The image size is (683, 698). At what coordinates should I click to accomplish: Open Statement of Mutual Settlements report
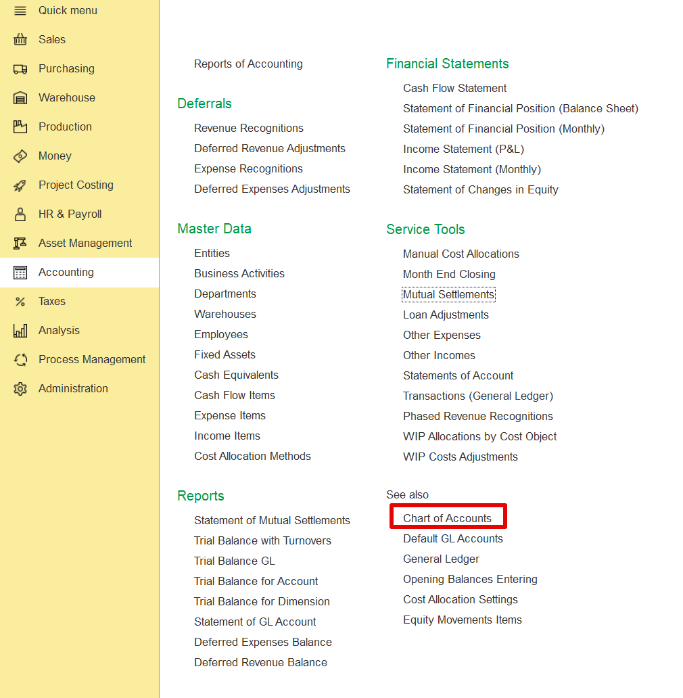(x=272, y=520)
